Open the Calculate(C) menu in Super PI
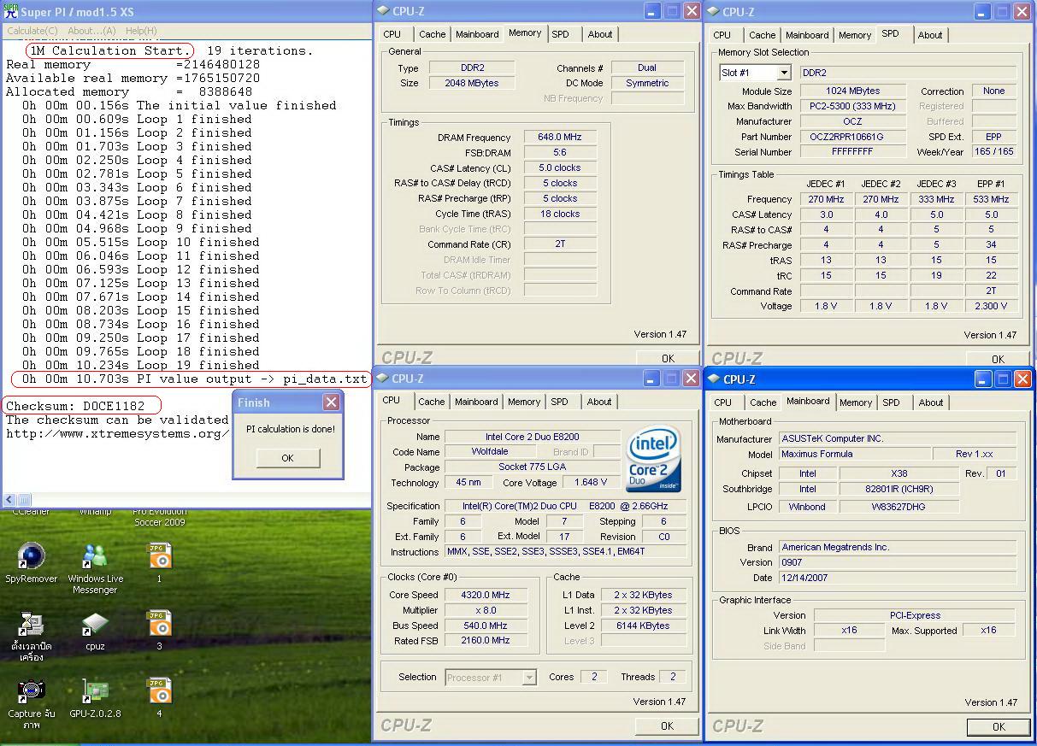The height and width of the screenshot is (746, 1037). tap(32, 31)
